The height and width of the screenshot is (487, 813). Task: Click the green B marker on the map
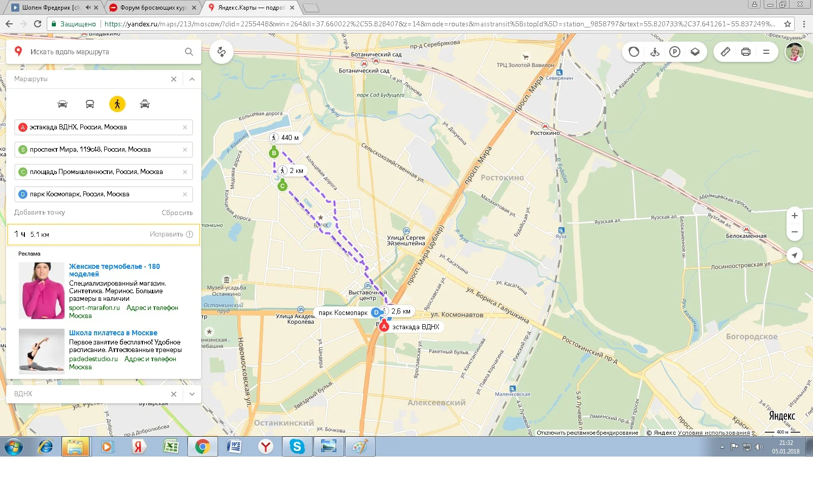274,153
